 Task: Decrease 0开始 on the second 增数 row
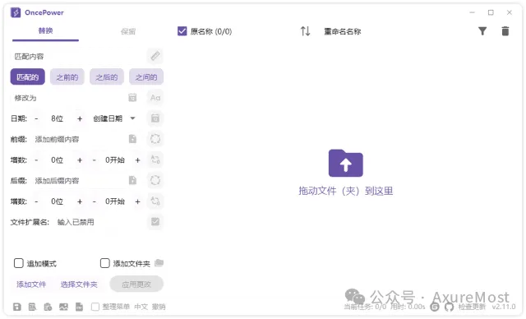coord(95,201)
